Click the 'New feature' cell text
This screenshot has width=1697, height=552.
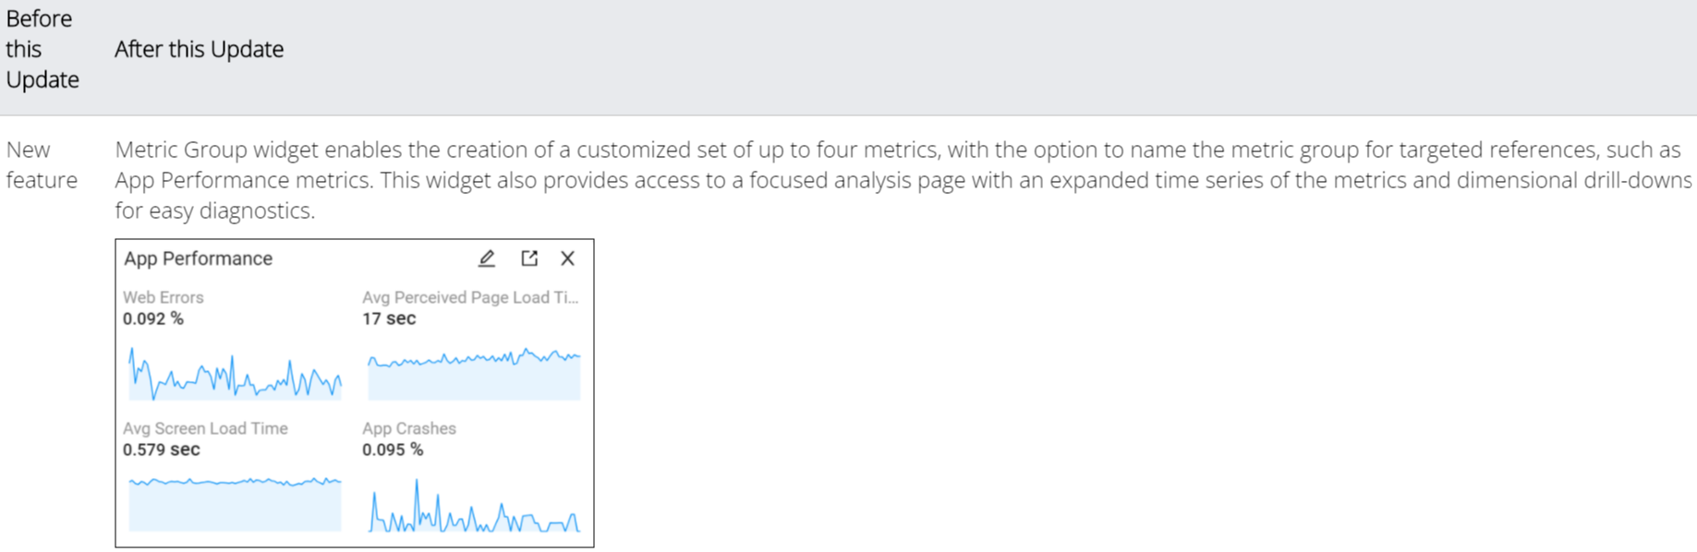point(42,164)
